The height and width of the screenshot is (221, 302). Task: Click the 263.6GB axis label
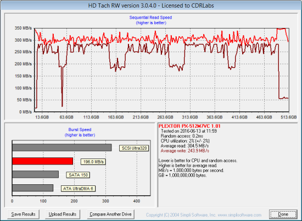(165, 117)
